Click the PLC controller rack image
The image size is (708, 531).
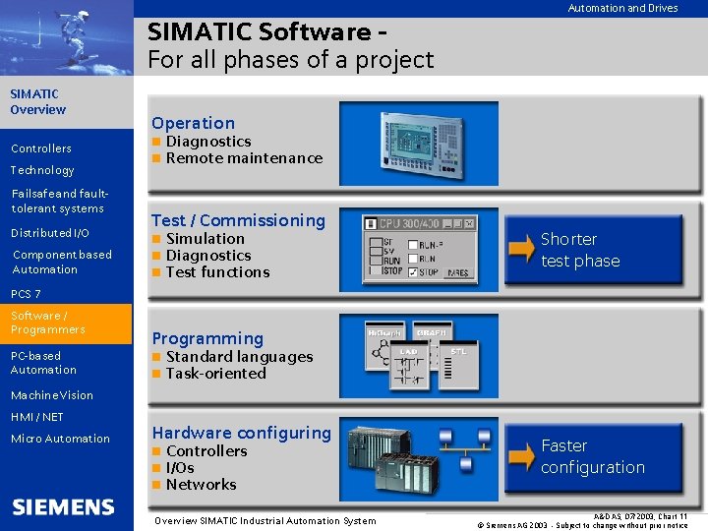pos(392,459)
